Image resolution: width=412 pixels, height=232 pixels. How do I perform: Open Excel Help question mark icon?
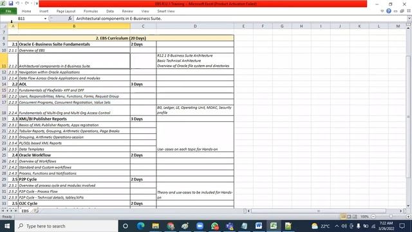point(389,11)
